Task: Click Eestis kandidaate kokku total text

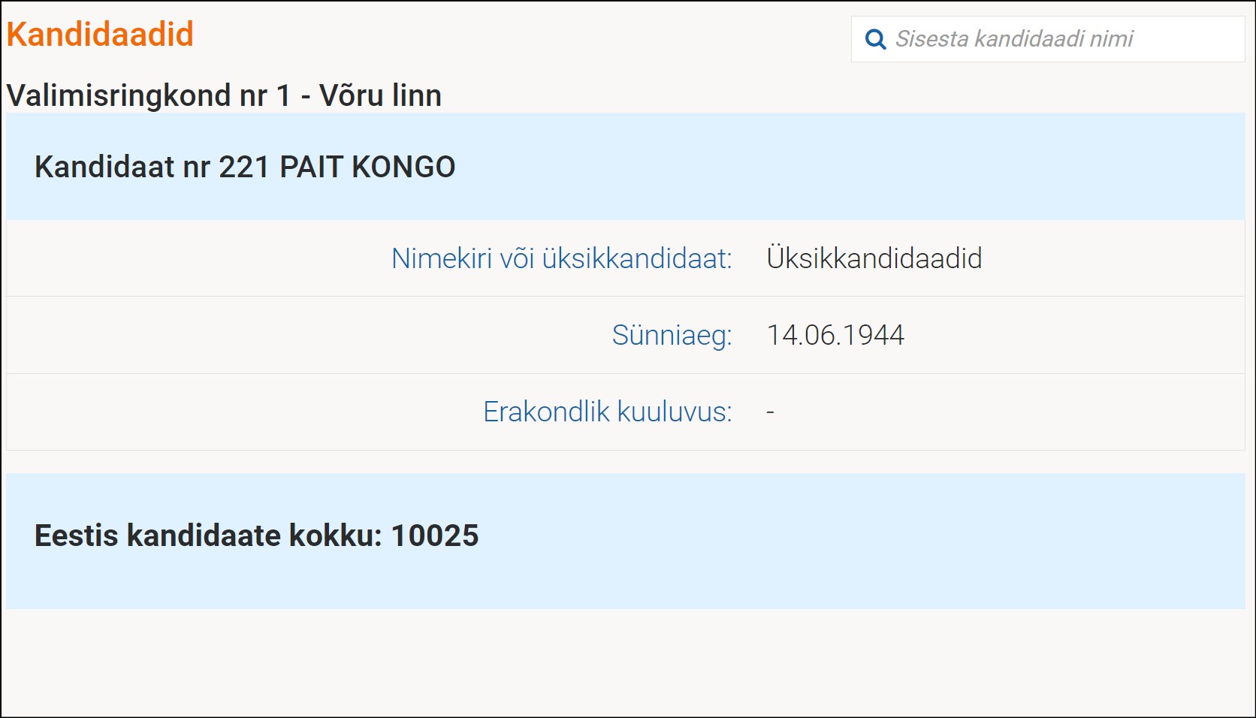Action: point(208,535)
